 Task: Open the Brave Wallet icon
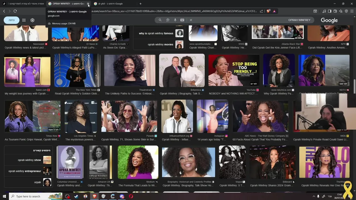(x=335, y=11)
